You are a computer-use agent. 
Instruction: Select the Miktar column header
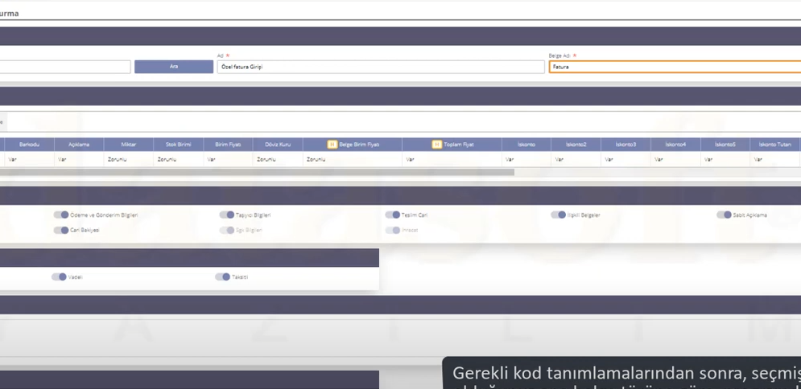[x=128, y=145]
